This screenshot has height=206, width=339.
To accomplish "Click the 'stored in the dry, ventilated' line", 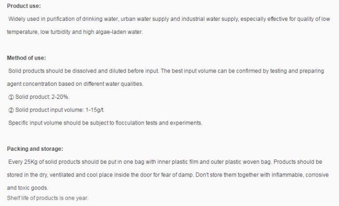I will 168,175.
